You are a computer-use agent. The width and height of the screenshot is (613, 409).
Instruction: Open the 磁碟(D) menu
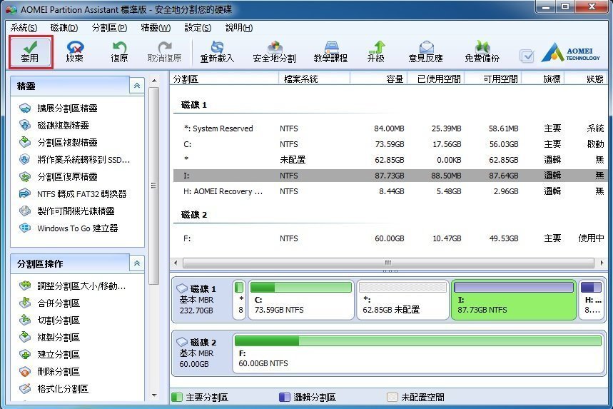(64, 28)
